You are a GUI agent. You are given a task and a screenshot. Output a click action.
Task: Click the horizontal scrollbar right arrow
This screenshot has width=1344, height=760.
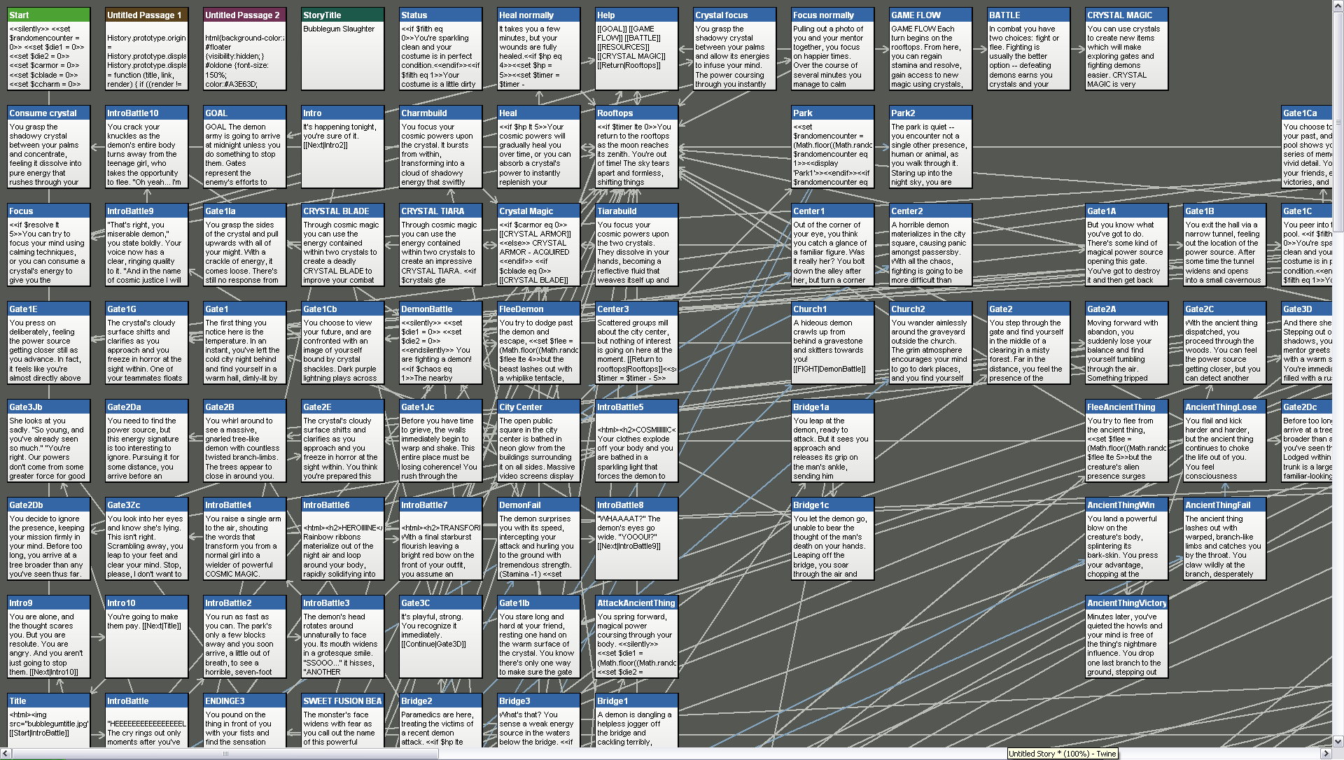pos(1326,754)
